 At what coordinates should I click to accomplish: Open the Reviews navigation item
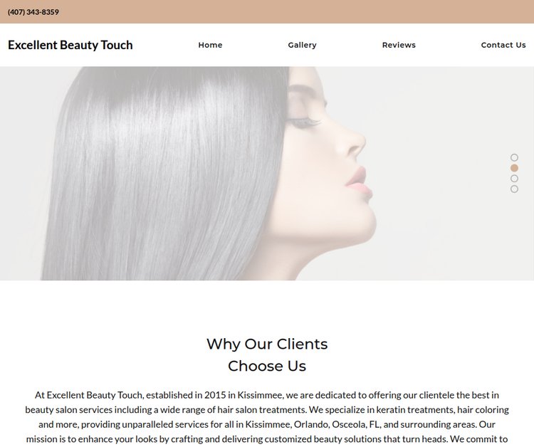pos(399,45)
